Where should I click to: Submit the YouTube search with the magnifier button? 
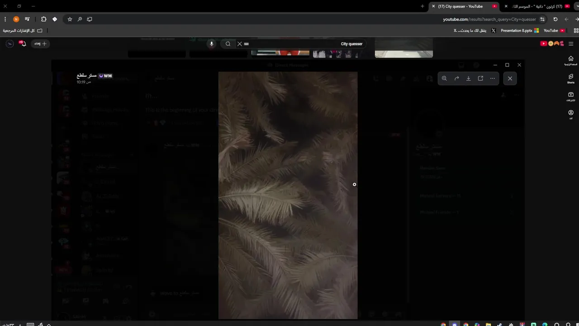coord(228,44)
